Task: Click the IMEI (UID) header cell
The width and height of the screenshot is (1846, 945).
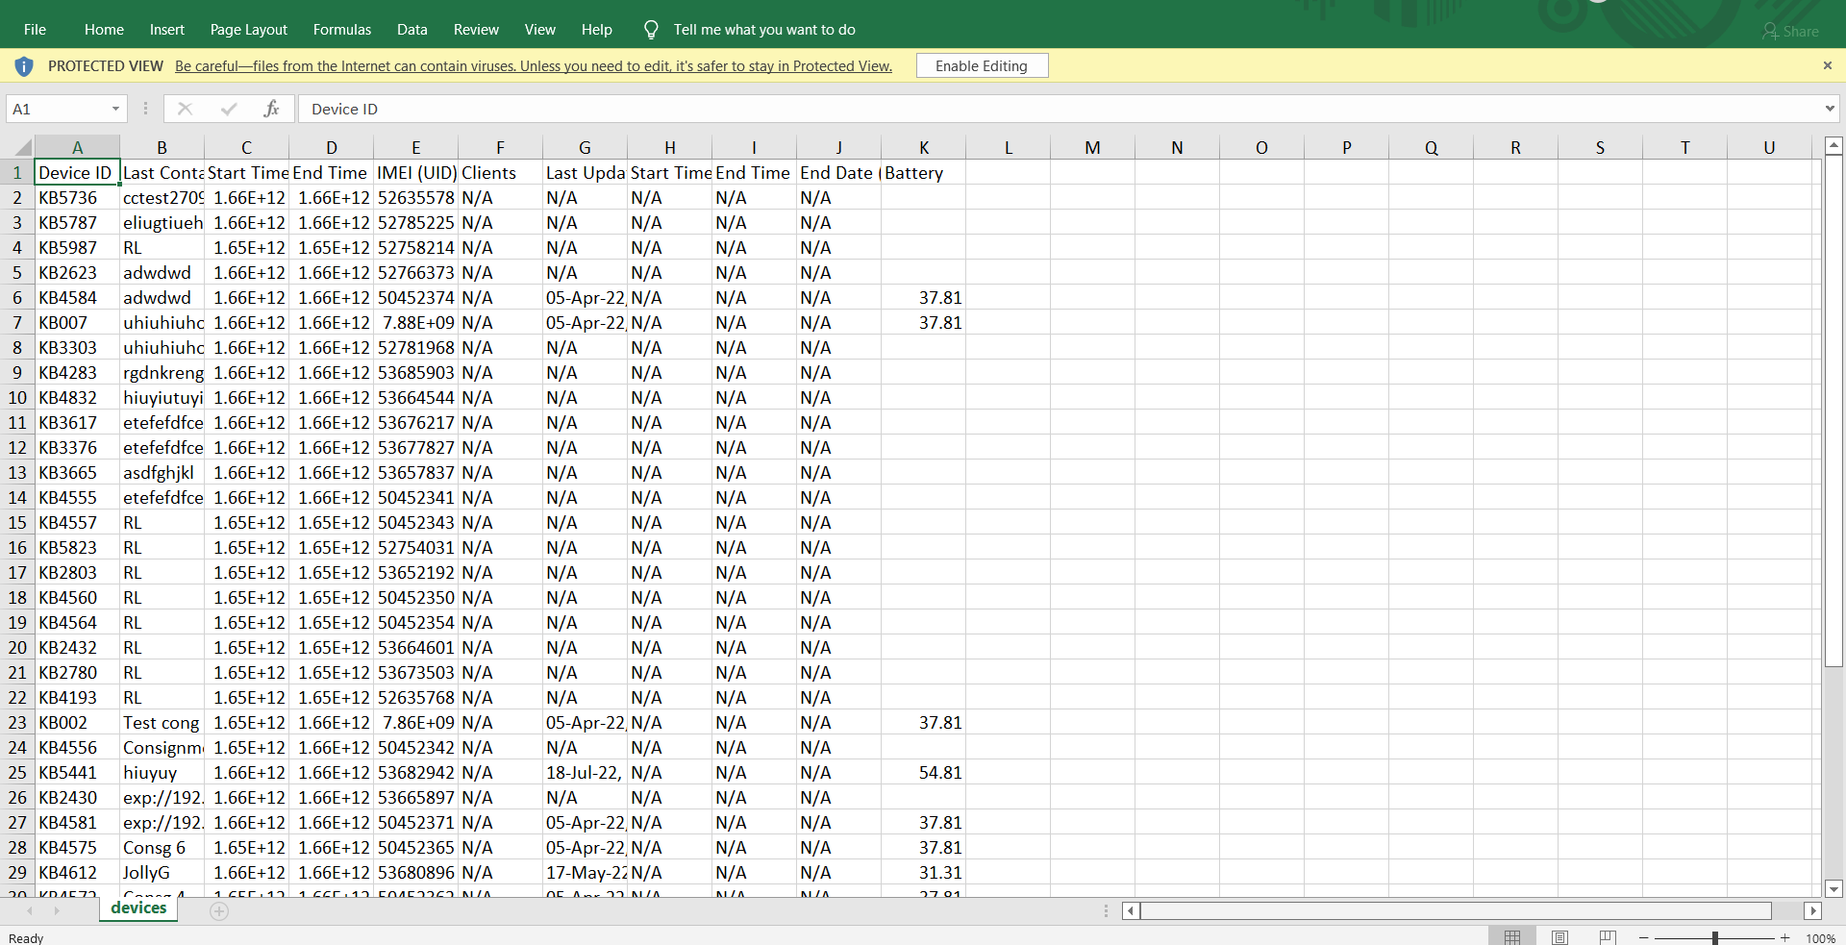Action: click(x=415, y=173)
